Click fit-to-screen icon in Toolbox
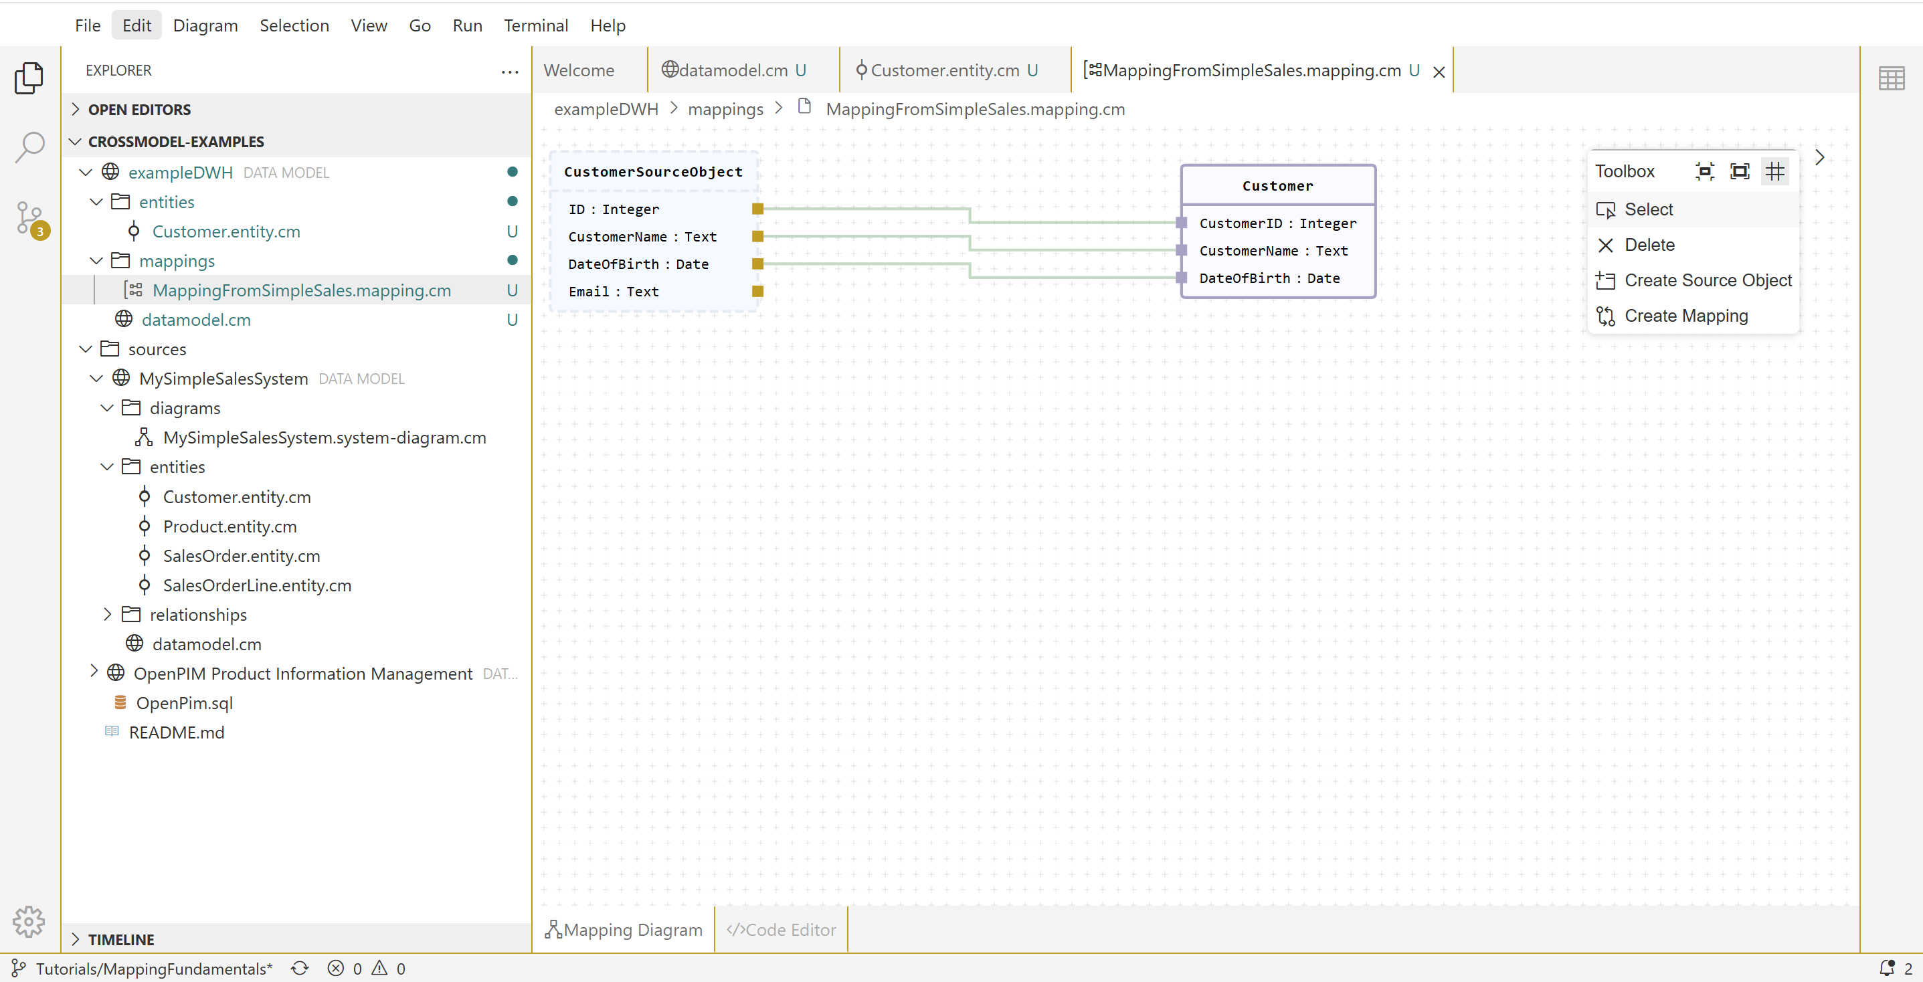 (x=1740, y=172)
